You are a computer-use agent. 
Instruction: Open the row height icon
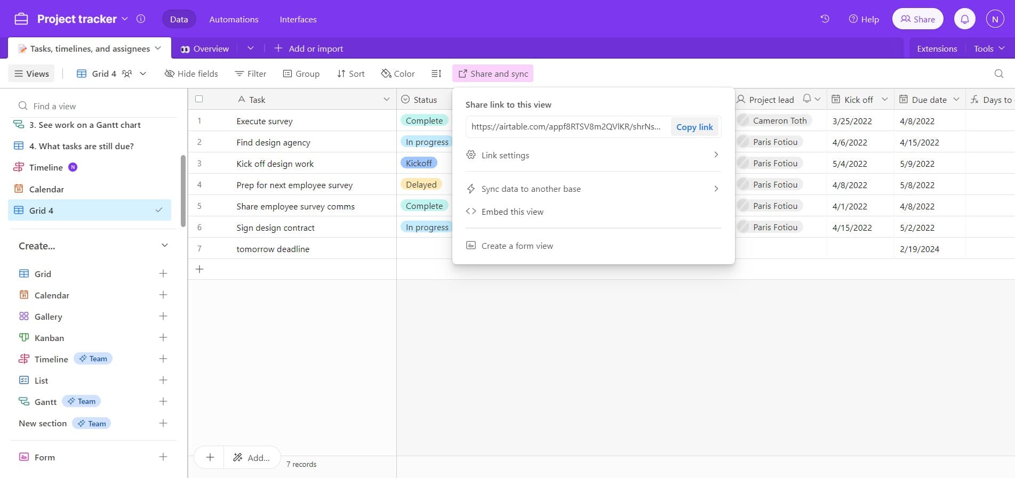point(436,74)
